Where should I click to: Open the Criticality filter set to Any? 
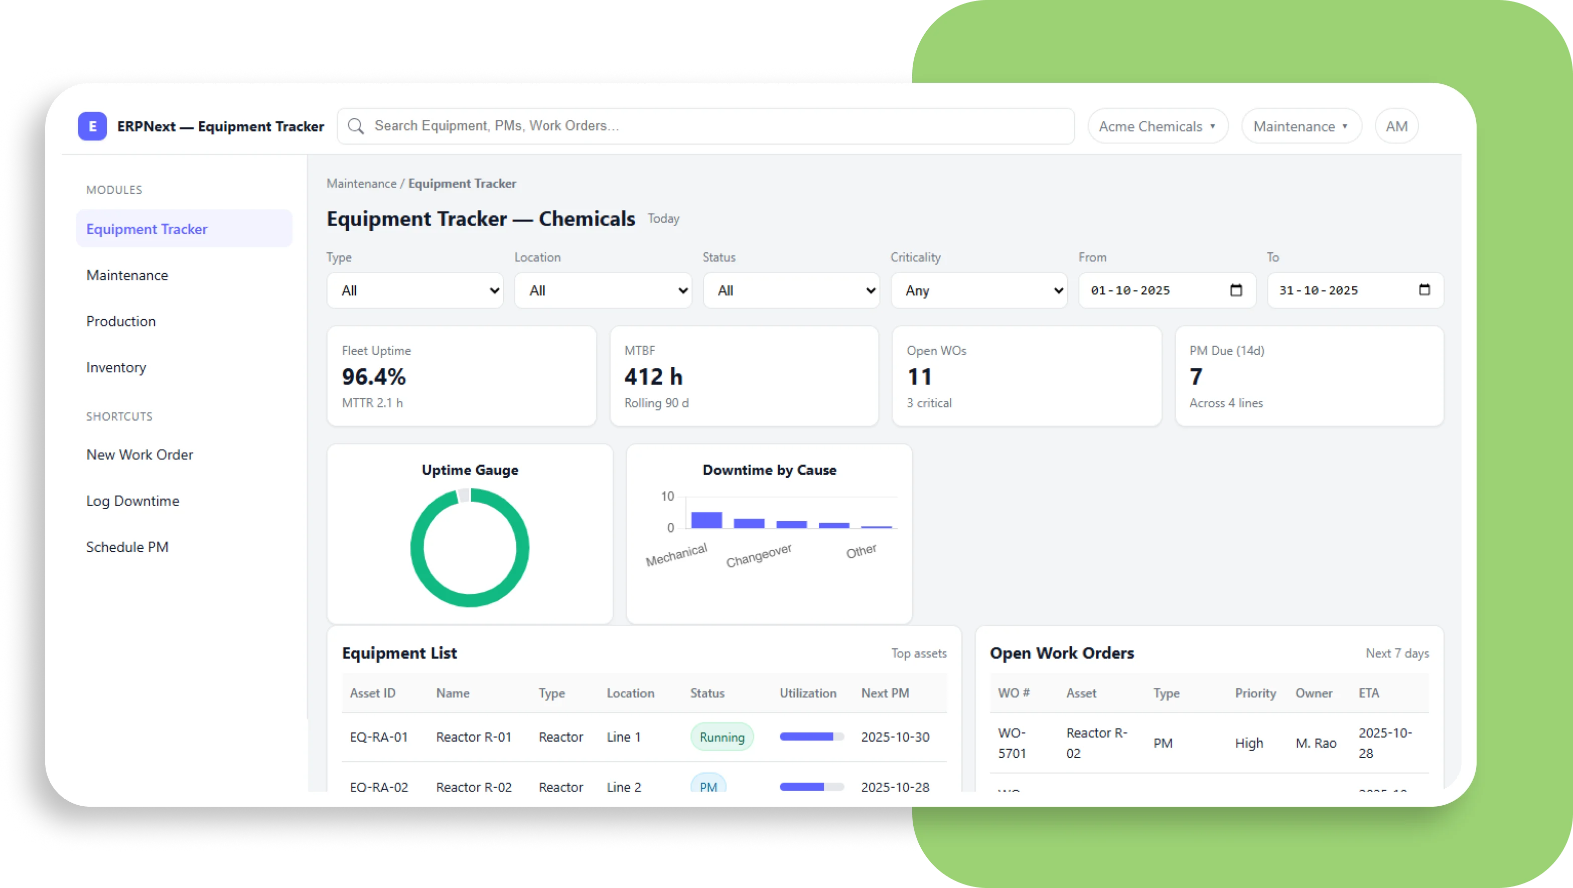pyautogui.click(x=979, y=290)
